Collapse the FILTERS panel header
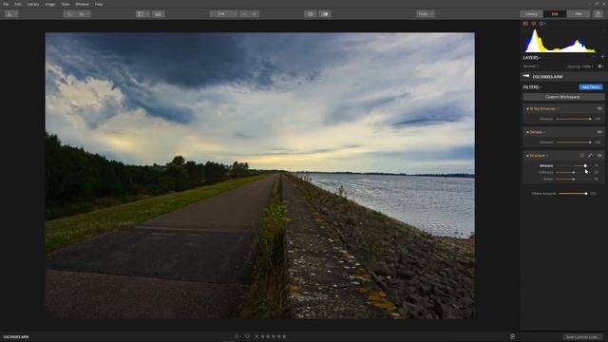 click(x=532, y=87)
